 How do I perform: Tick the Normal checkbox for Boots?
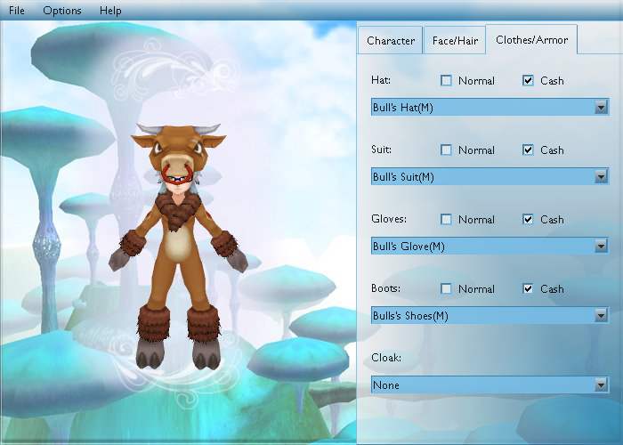coord(446,288)
